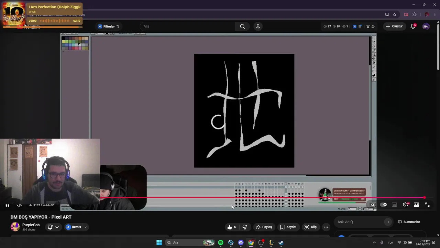Unmute the video with the volume icon
The width and height of the screenshot is (440, 248).
coord(19,205)
